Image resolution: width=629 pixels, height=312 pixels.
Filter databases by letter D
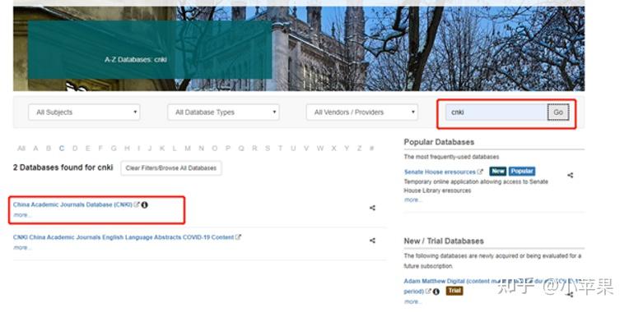click(x=75, y=149)
